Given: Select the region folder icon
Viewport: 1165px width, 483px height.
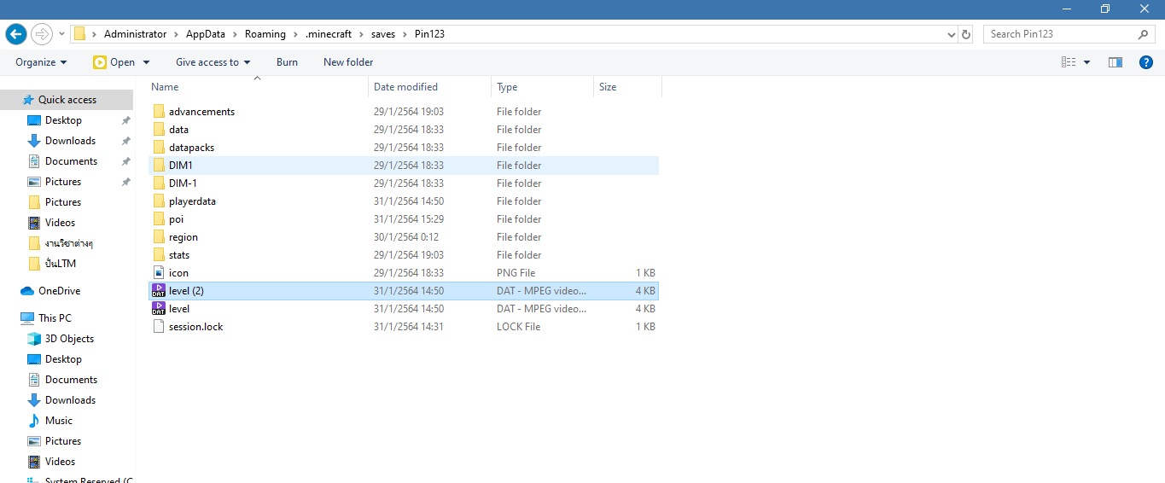Looking at the screenshot, I should [x=159, y=237].
